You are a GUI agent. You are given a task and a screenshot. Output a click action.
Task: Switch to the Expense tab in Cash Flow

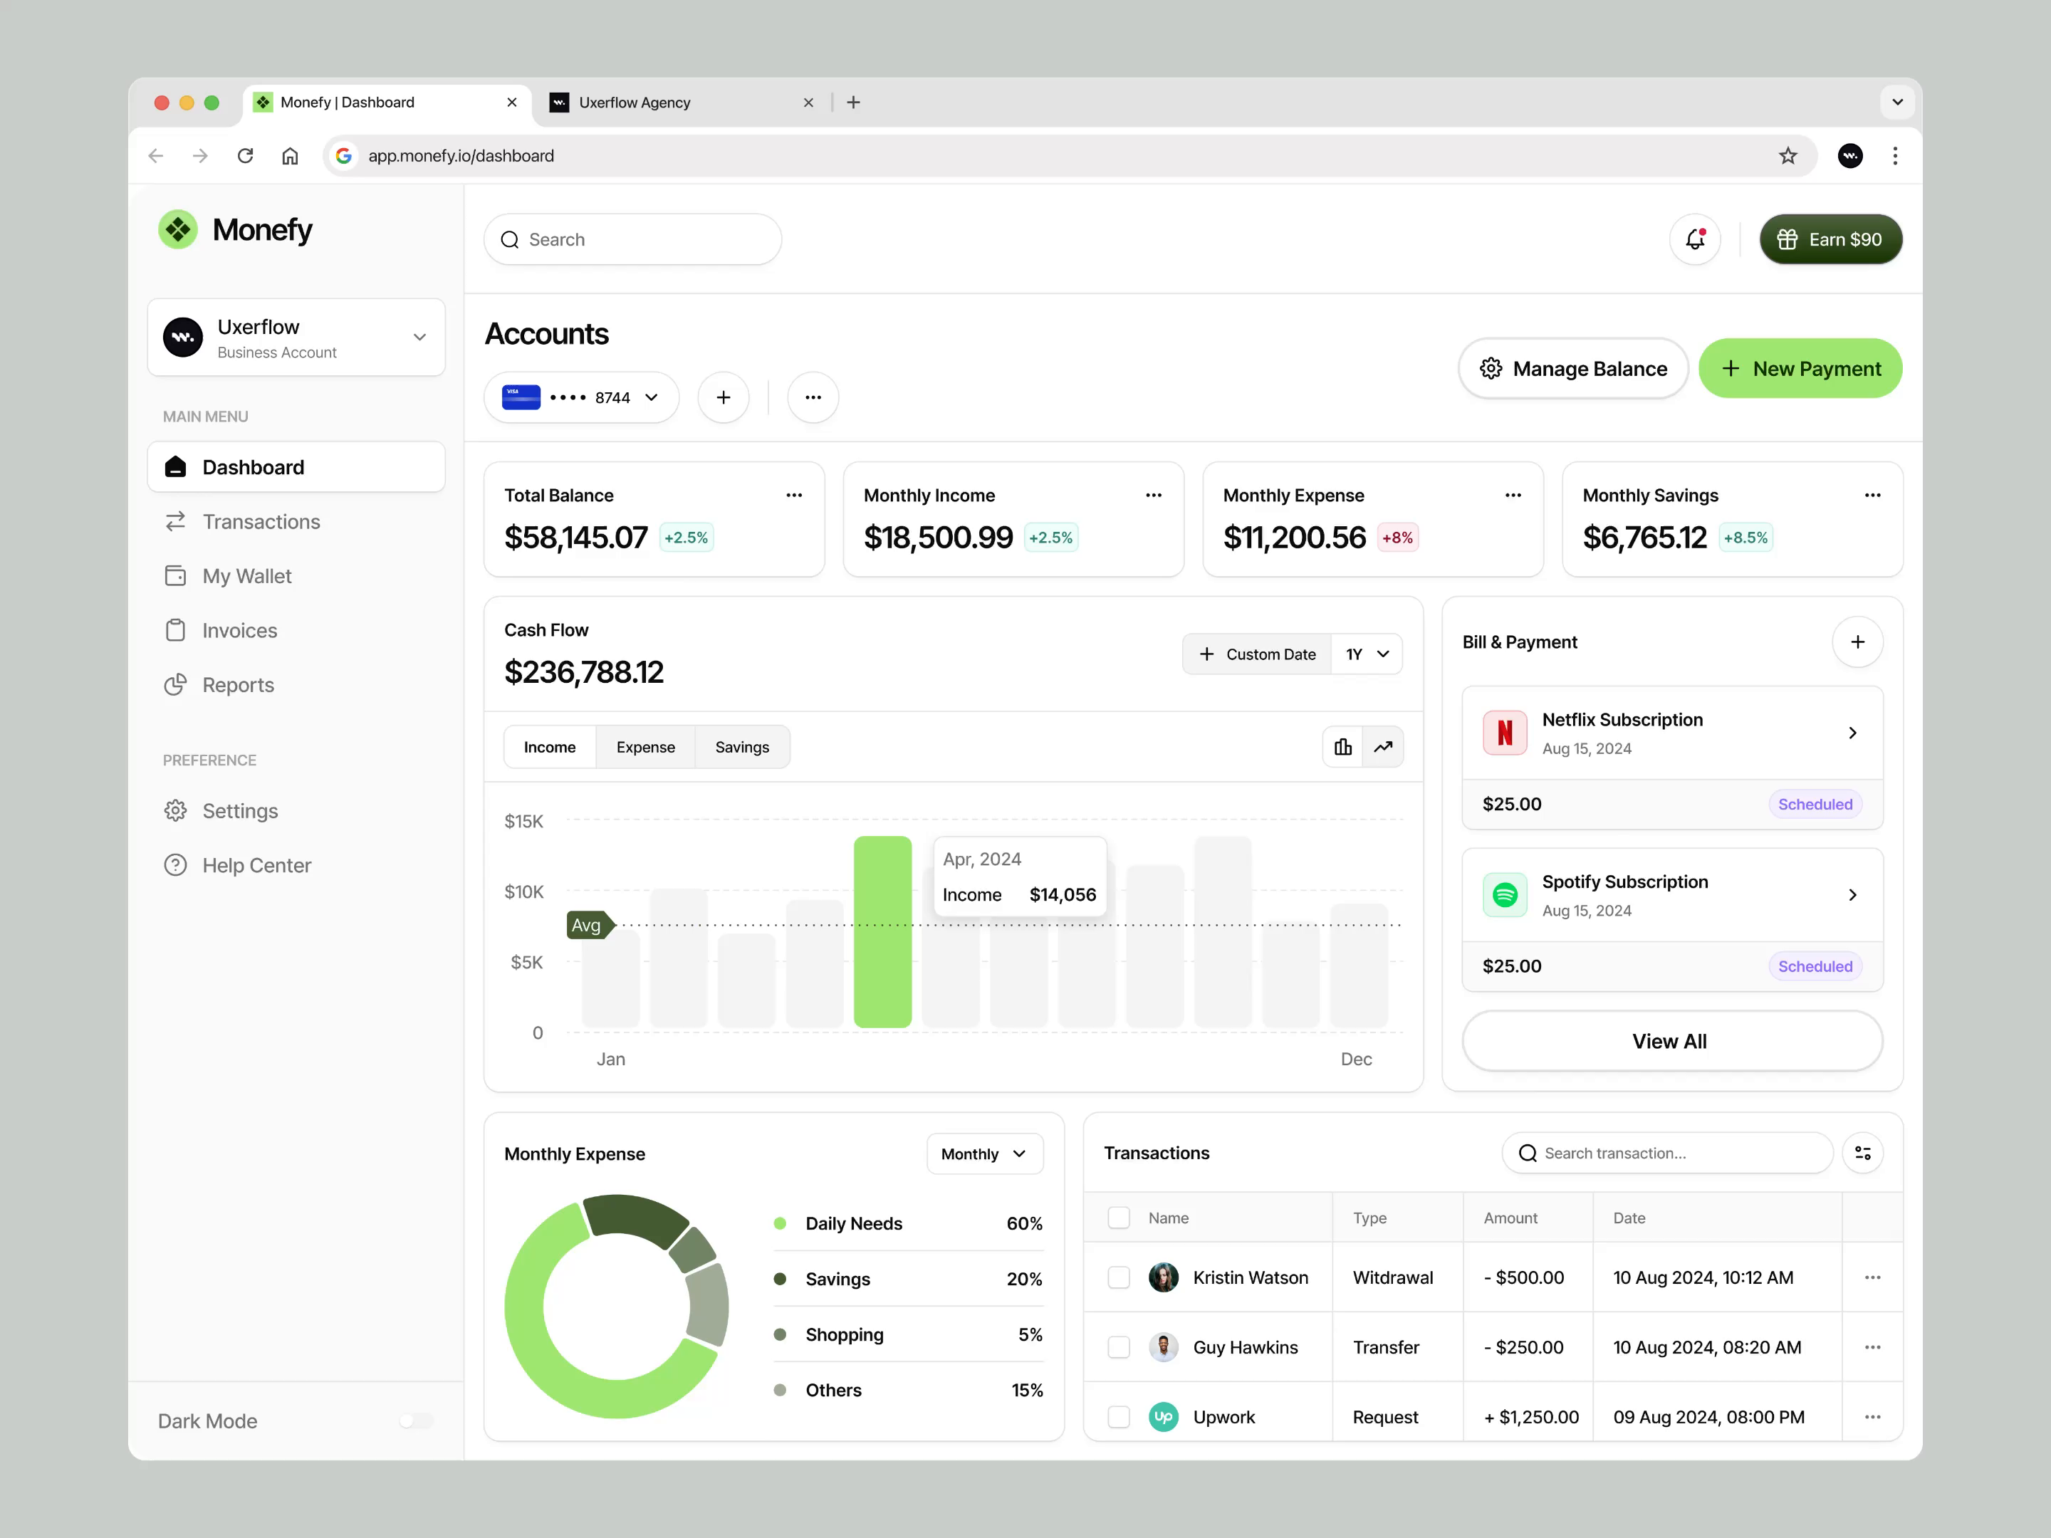[x=645, y=746]
